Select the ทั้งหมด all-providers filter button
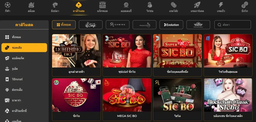This screenshot has height=122, width=256. click(64, 25)
